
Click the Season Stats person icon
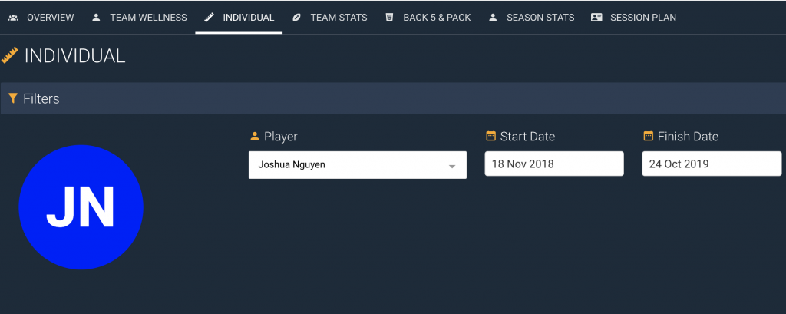493,18
